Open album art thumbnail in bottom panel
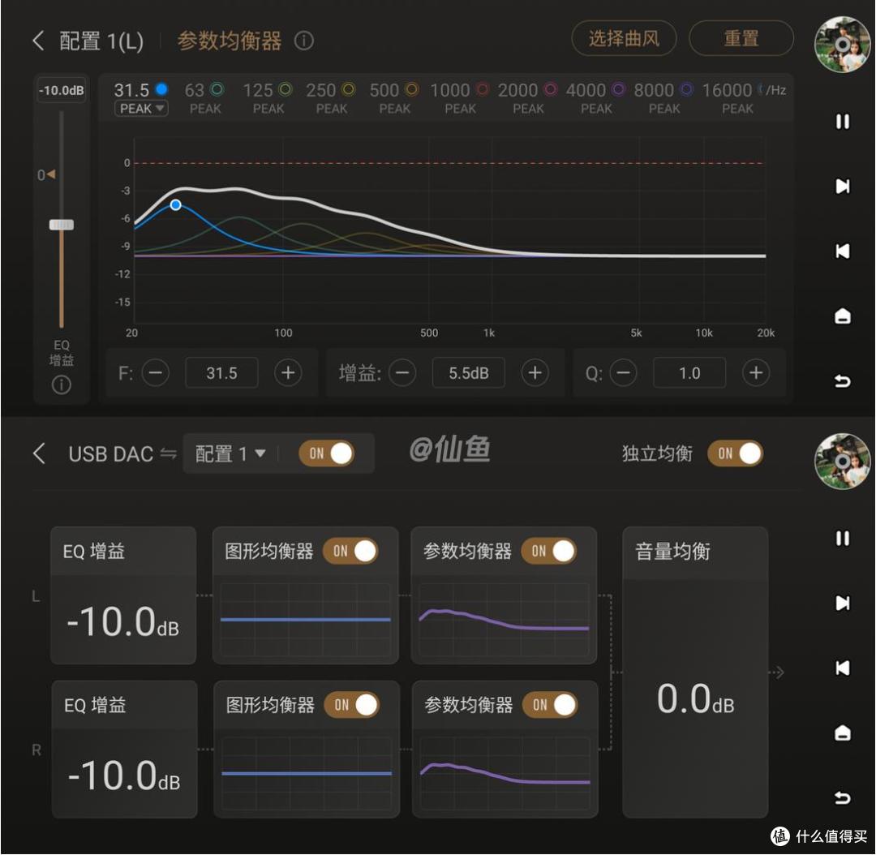The image size is (876, 855). point(842,461)
